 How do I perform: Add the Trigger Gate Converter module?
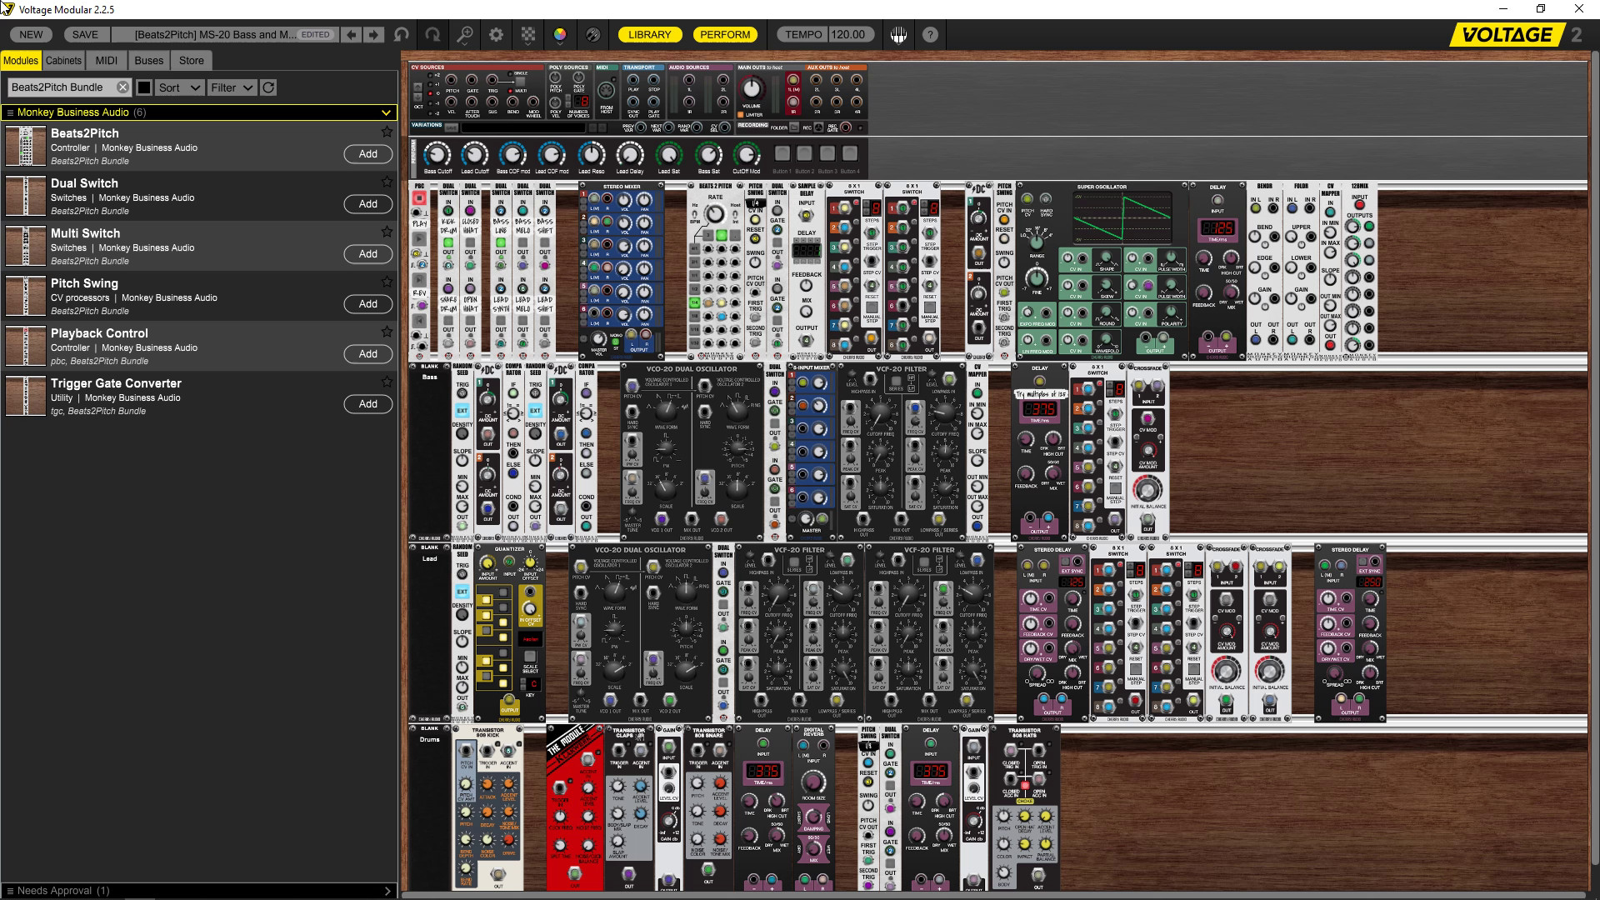pos(367,404)
